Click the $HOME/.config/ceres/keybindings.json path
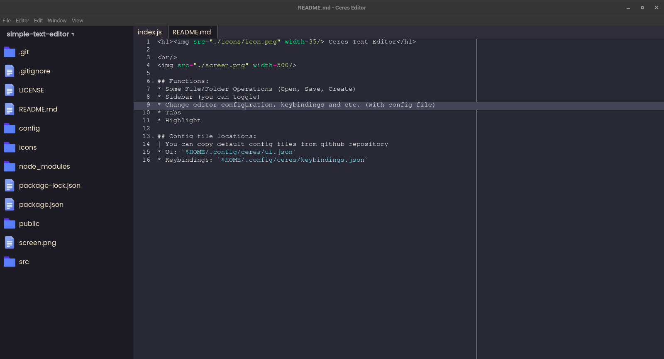The width and height of the screenshot is (664, 359). pos(293,160)
